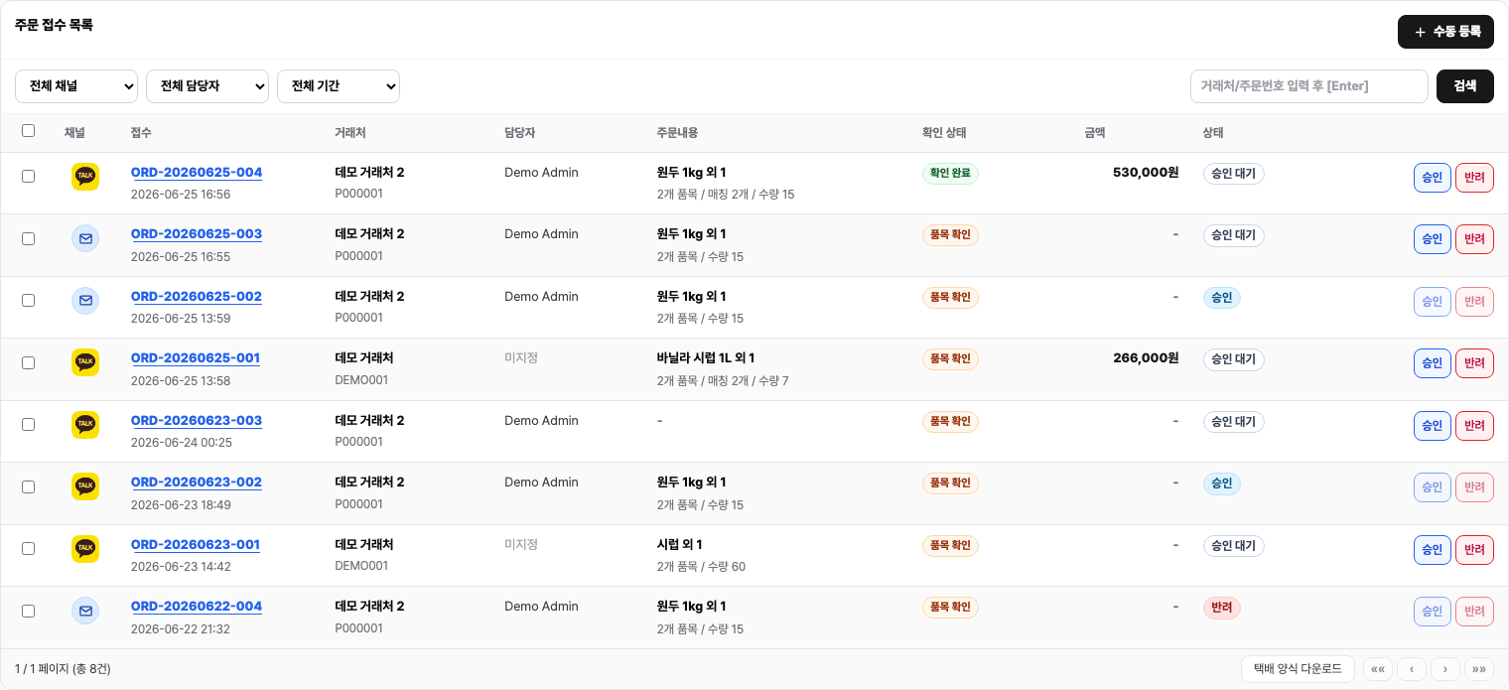Click 승인 status badge on ORD-20260625-002
Viewport: 1509px width, 690px height.
(1221, 298)
